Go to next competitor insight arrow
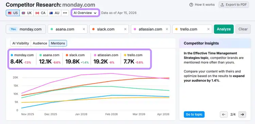Screen dimensions: 255x124 click(242, 114)
